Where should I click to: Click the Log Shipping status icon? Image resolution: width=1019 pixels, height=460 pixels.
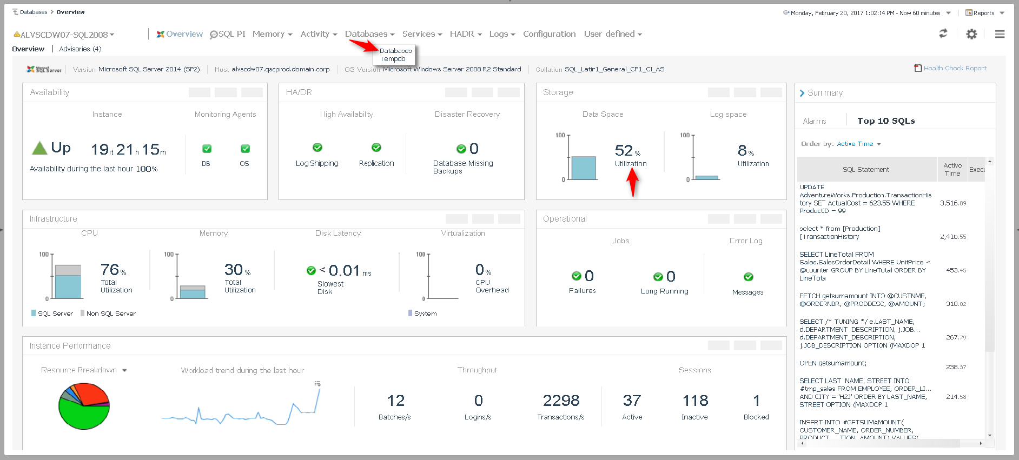click(317, 148)
